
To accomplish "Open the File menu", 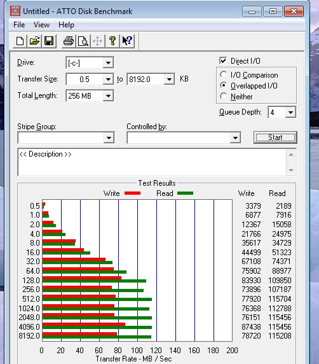I will [19, 25].
